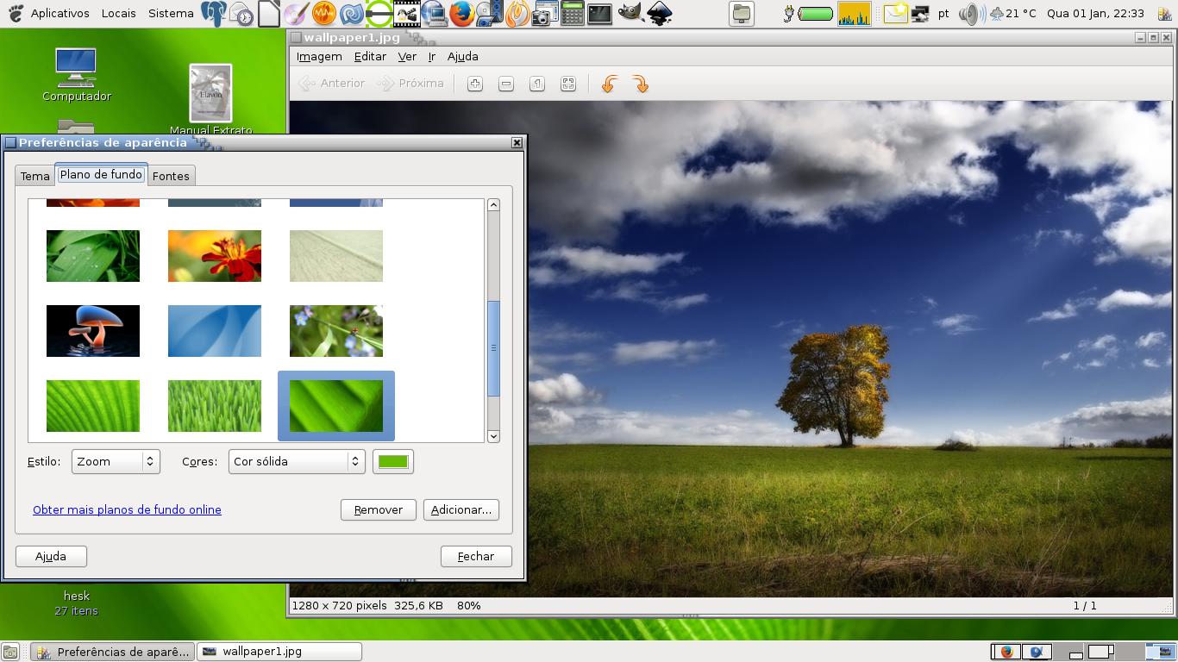1178x662 pixels.
Task: Click the Remover button
Action: click(378, 509)
